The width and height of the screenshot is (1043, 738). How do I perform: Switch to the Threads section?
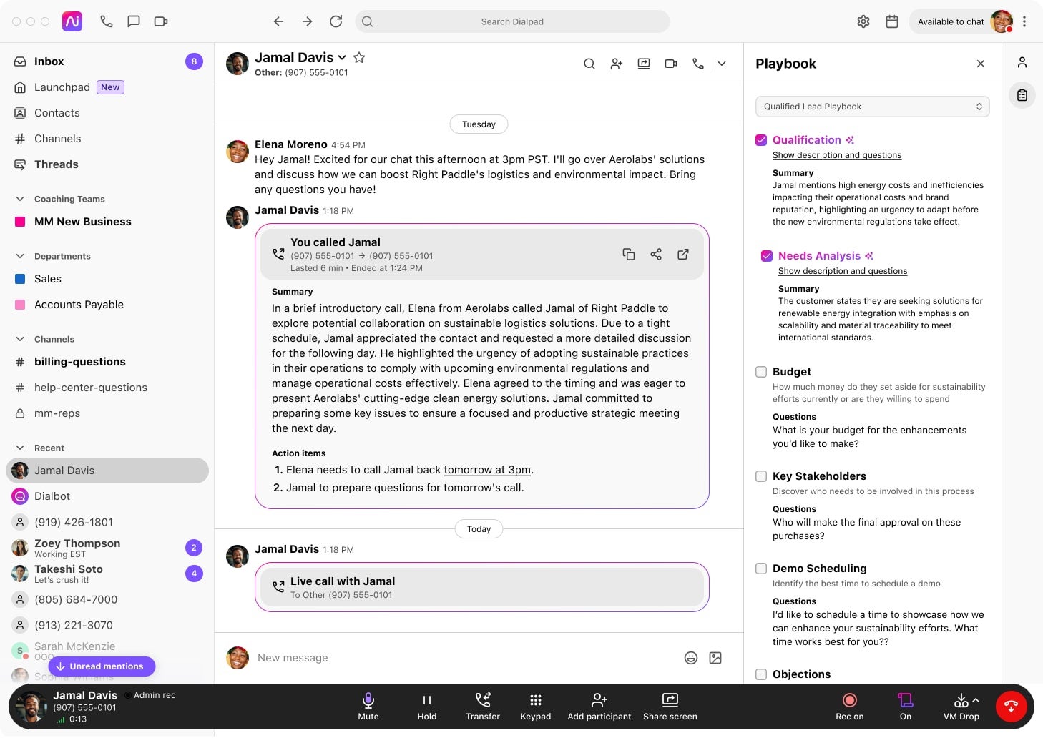[56, 164]
